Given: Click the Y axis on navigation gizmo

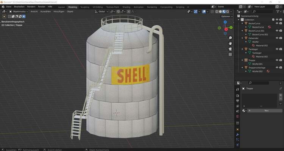Looking at the screenshot, I should [x=231, y=28].
